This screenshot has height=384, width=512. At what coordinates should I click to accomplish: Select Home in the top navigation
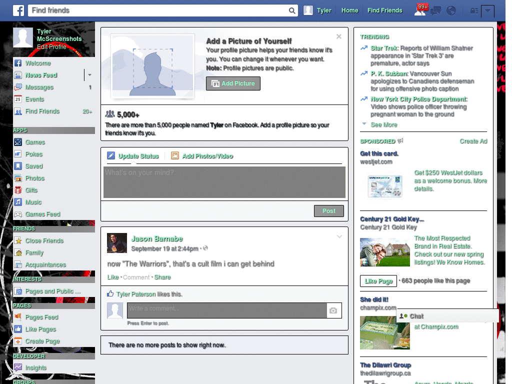(x=349, y=10)
